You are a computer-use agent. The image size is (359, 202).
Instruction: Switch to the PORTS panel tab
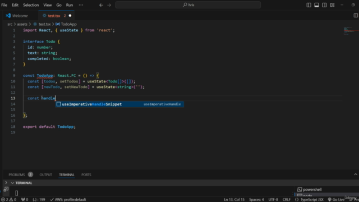click(x=86, y=175)
